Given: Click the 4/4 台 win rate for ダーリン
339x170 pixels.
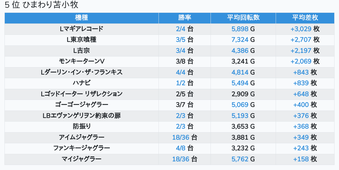Looking at the screenshot, I should pos(185,72).
